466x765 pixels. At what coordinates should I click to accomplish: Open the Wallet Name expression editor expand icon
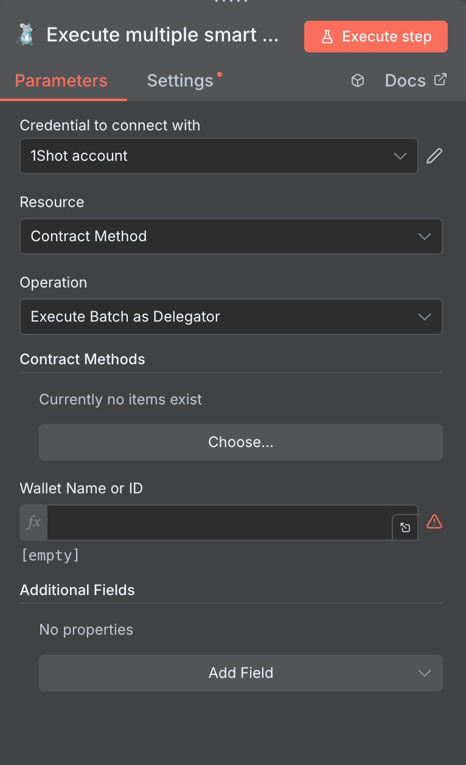405,527
